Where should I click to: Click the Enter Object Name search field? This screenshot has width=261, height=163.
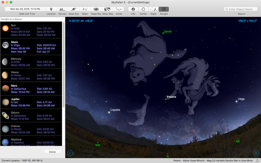click(241, 9)
